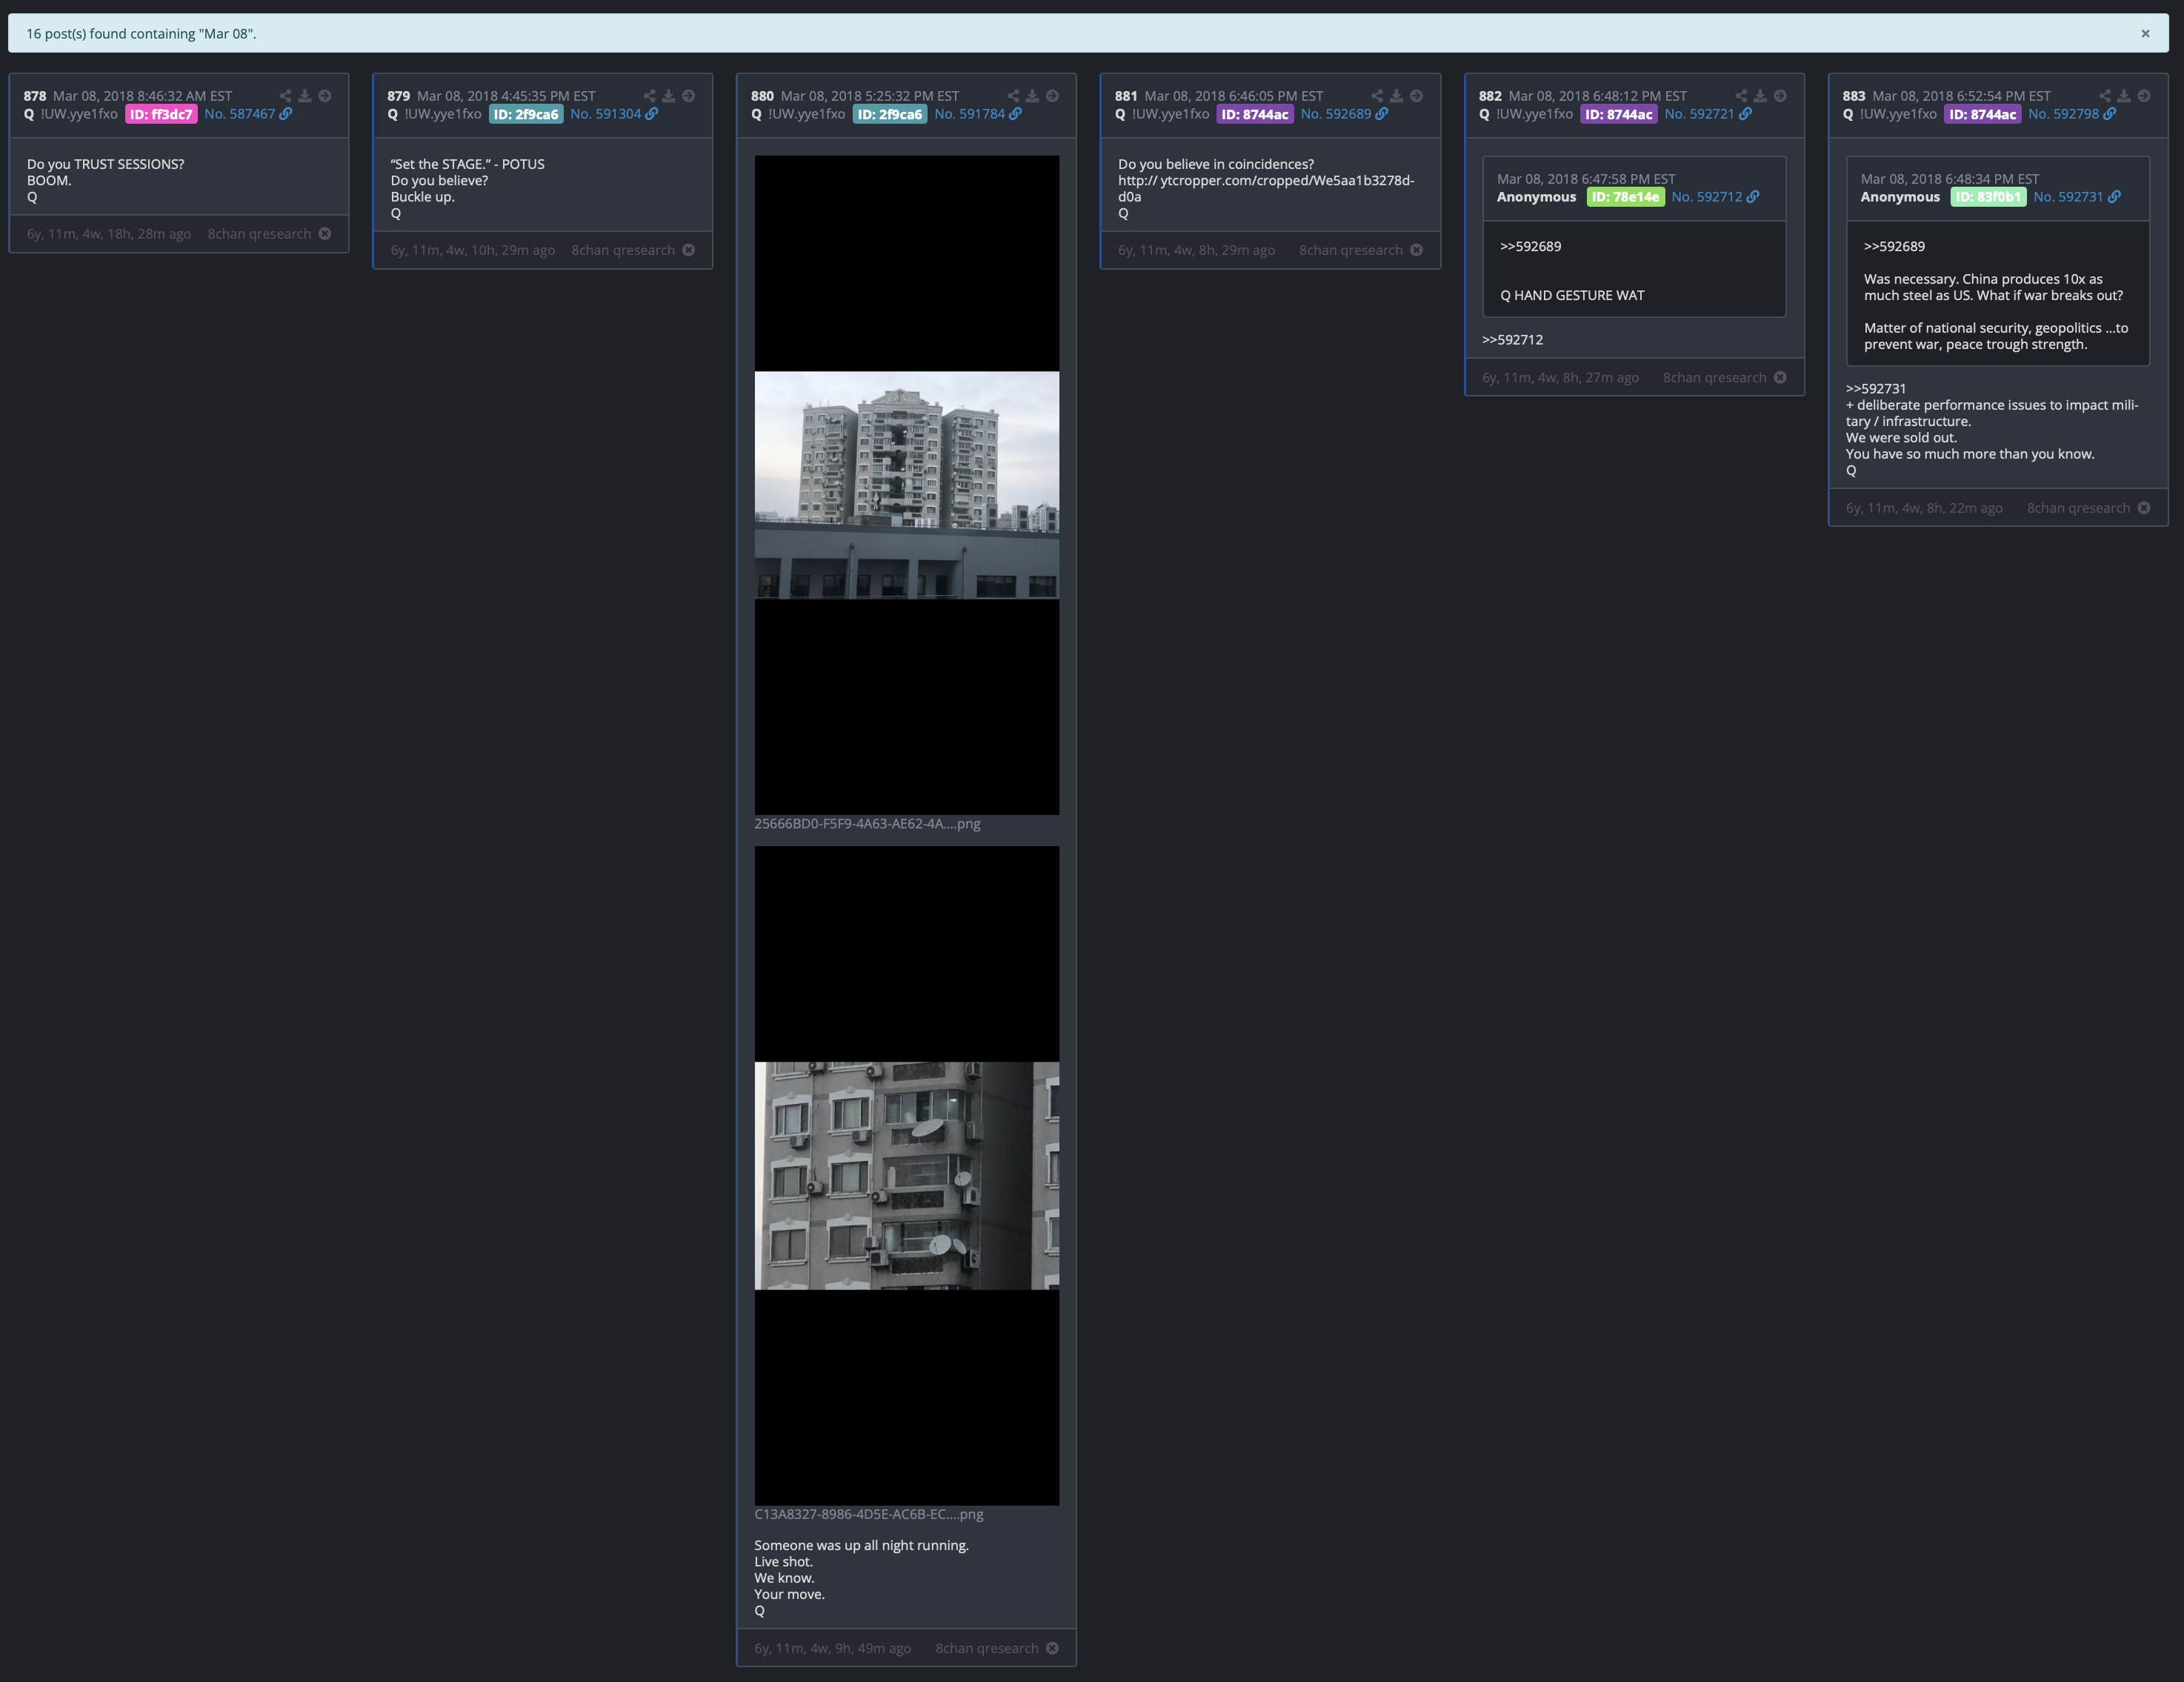Click the arrow-right icon on post 882
The image size is (2184, 1682).
1781,96
